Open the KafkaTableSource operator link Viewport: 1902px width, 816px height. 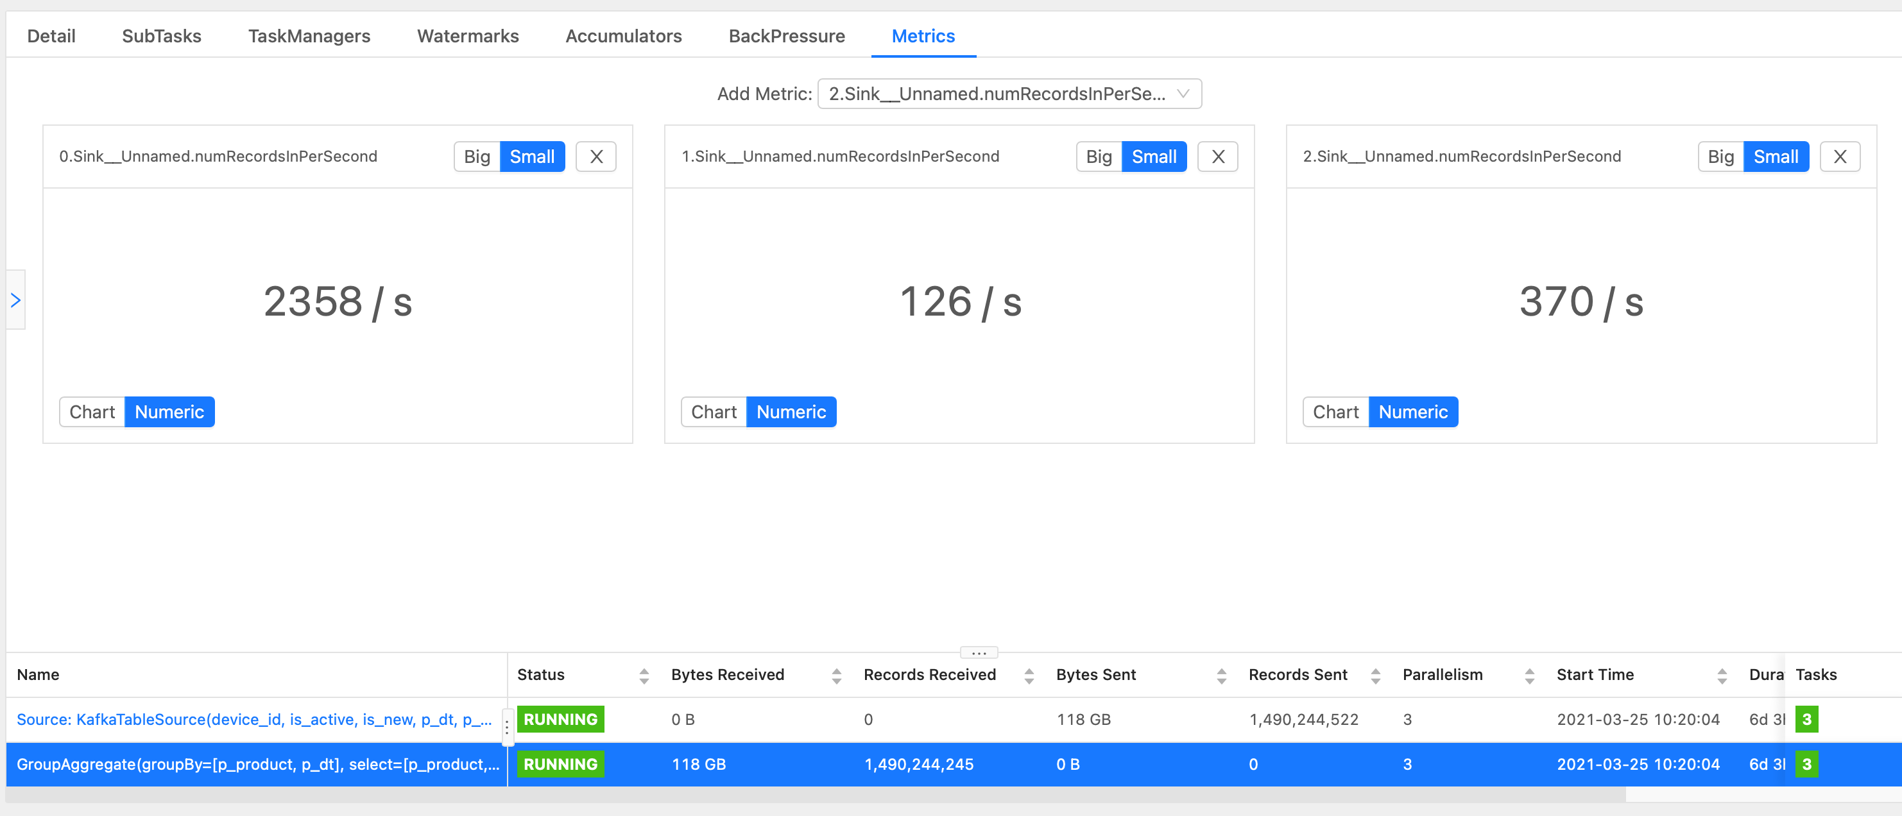[x=253, y=718]
